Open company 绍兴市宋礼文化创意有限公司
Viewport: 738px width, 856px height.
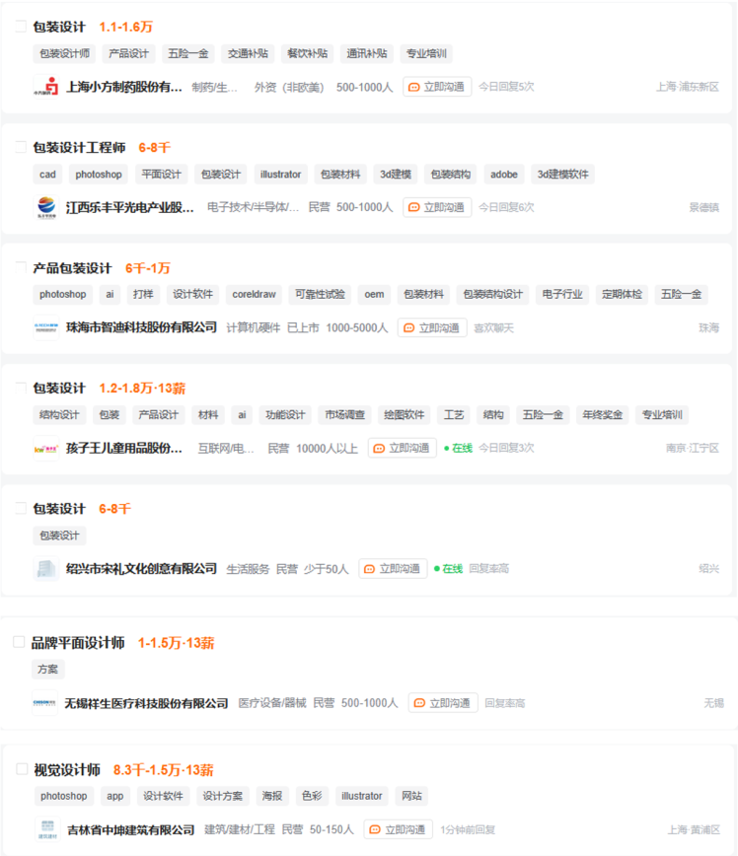click(x=141, y=569)
